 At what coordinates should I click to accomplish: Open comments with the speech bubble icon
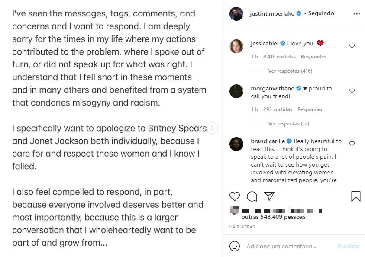[x=252, y=196]
